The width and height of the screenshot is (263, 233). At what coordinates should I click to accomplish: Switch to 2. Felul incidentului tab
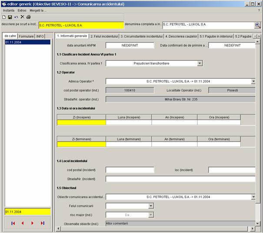pos(104,36)
